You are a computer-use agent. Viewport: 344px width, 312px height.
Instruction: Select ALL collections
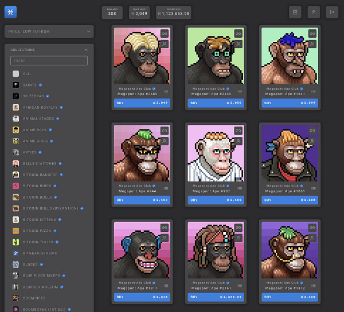pos(21,74)
